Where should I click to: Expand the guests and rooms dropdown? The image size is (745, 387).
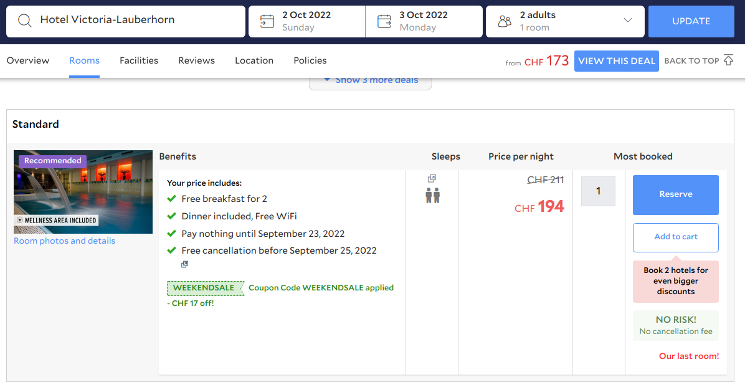pos(627,21)
